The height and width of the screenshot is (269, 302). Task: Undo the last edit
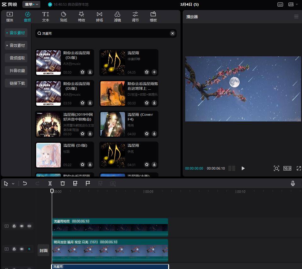(x=25, y=183)
